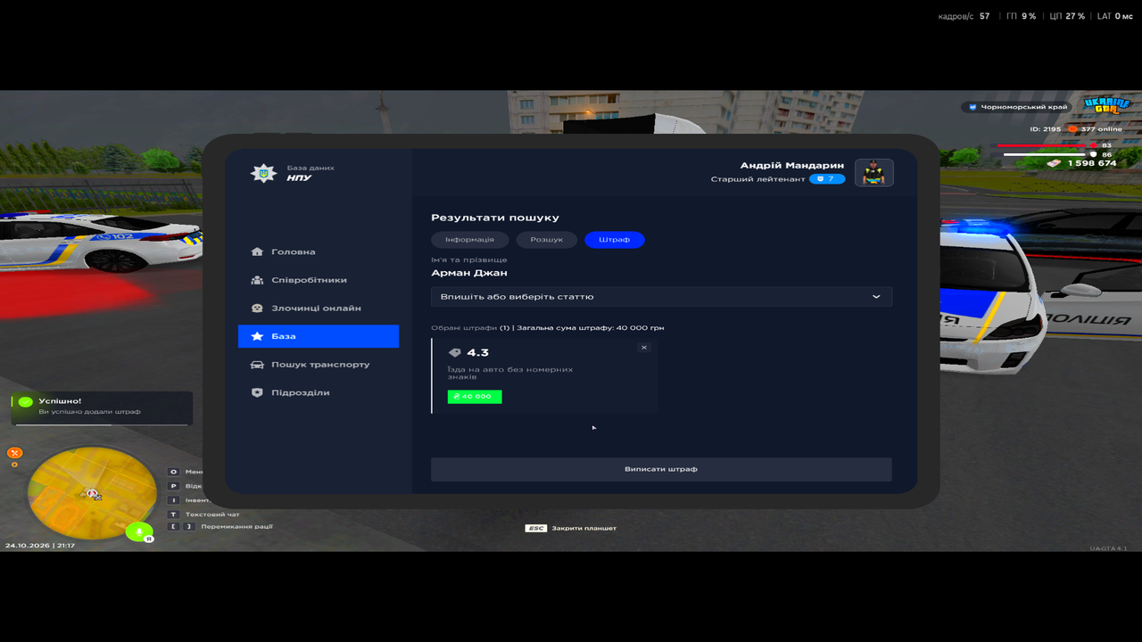1142x642 pixels.
Task: Click the car icon beside Пошук транспорту
Action: coord(257,365)
